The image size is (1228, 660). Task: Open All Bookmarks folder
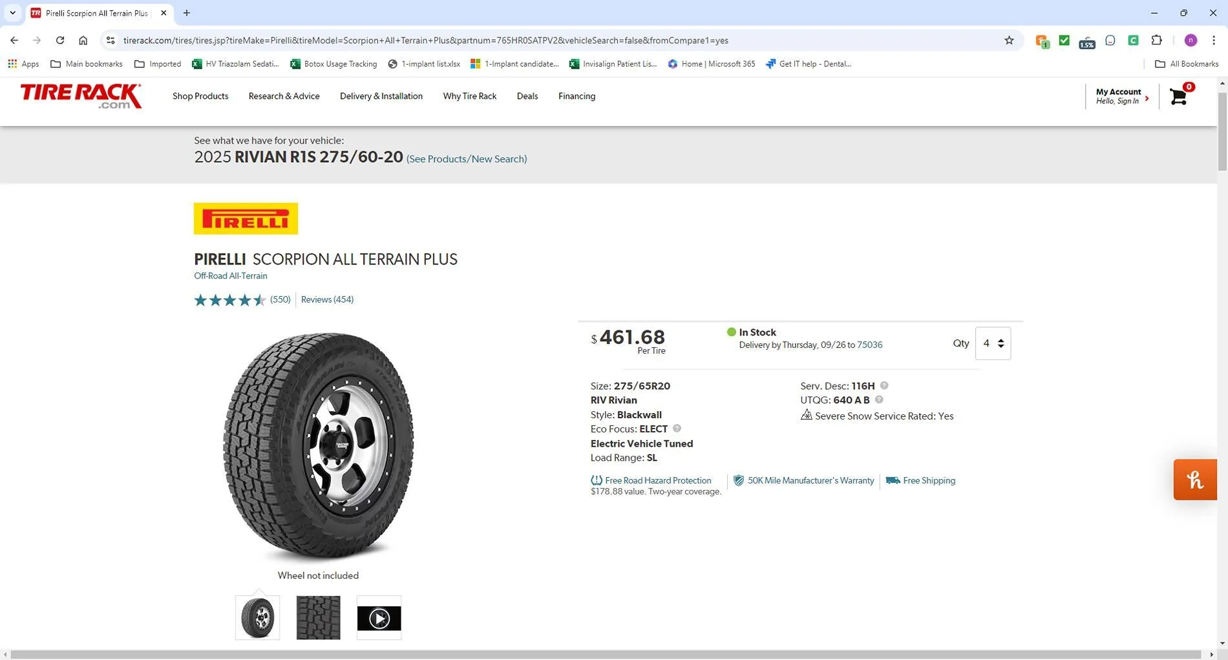coord(1187,64)
